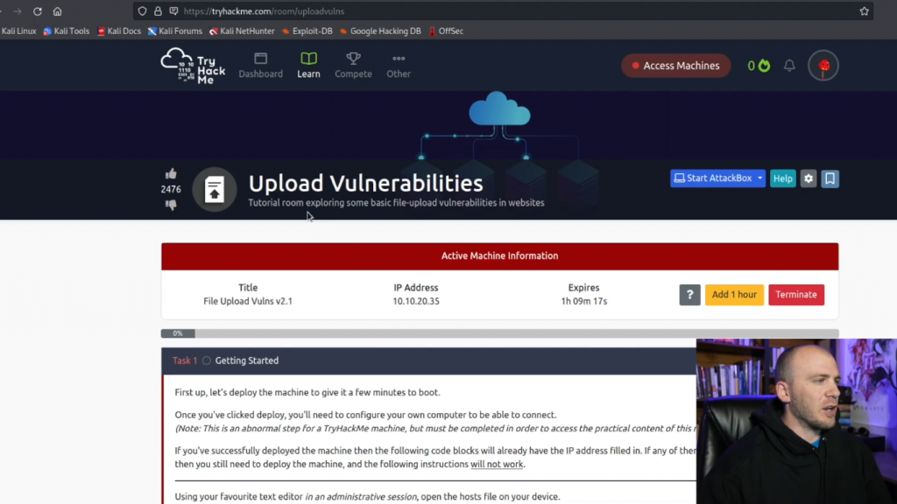Viewport: 897px width, 504px height.
Task: Click the Help button
Action: [x=782, y=178]
